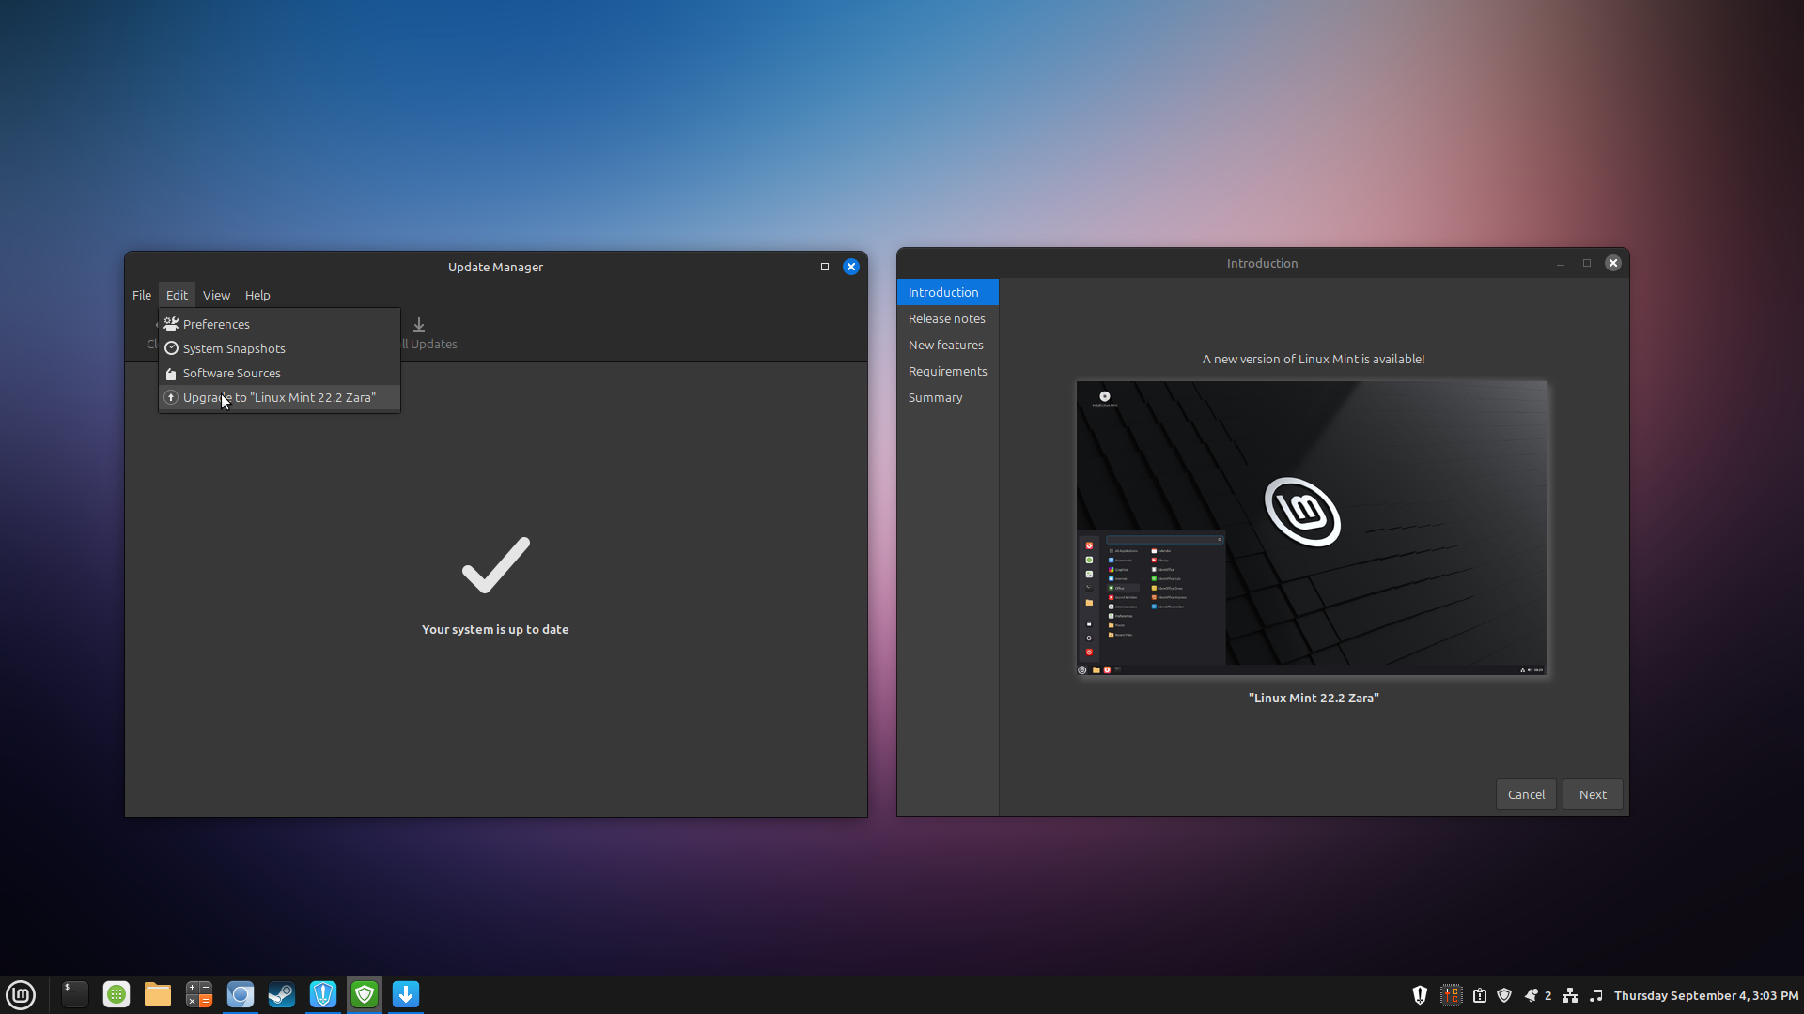Select the Introduction tab in the upgrade window
Image resolution: width=1804 pixels, height=1014 pixels.
(x=947, y=292)
